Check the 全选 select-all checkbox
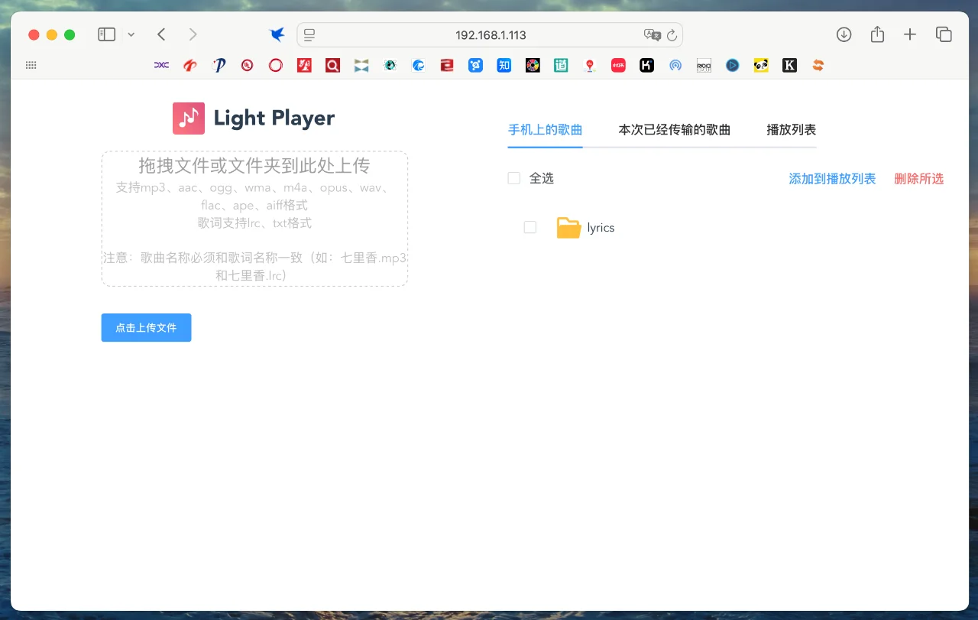The height and width of the screenshot is (620, 978). (x=513, y=177)
